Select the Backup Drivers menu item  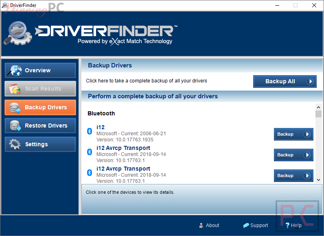(40, 107)
